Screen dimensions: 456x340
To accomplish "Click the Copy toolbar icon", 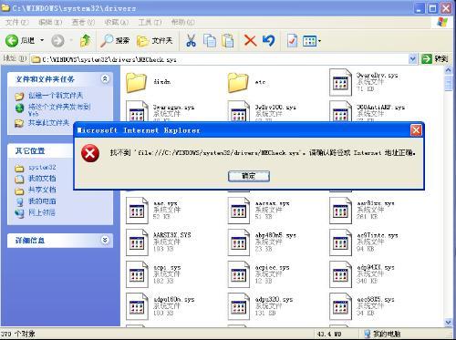I will tap(210, 40).
